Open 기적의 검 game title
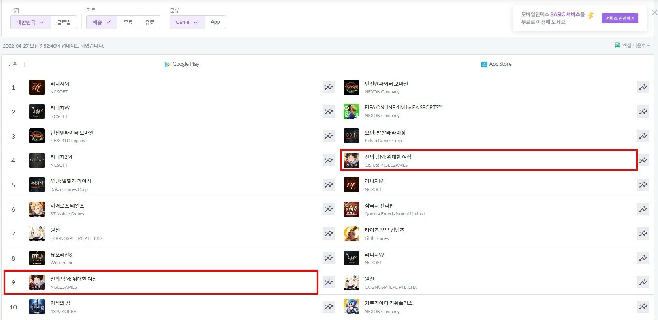 (60, 303)
